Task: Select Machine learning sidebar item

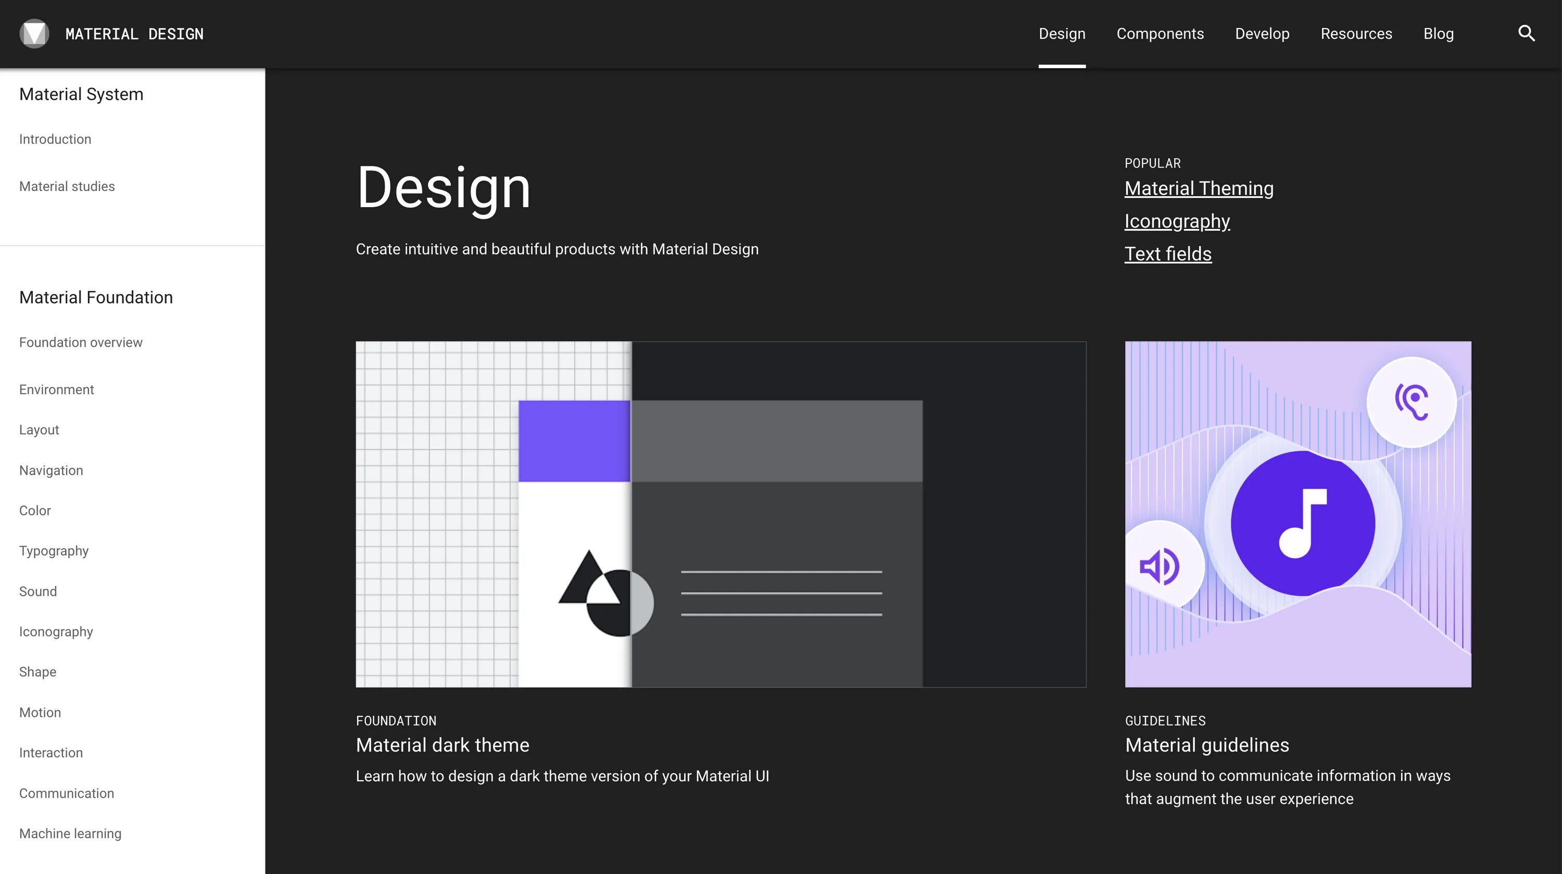Action: pyautogui.click(x=70, y=833)
